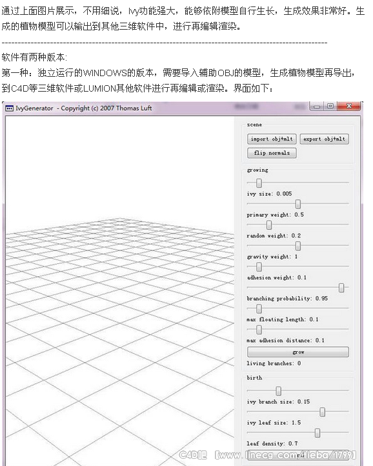
Task: Click the import obj+mlt button
Action: pos(272,139)
